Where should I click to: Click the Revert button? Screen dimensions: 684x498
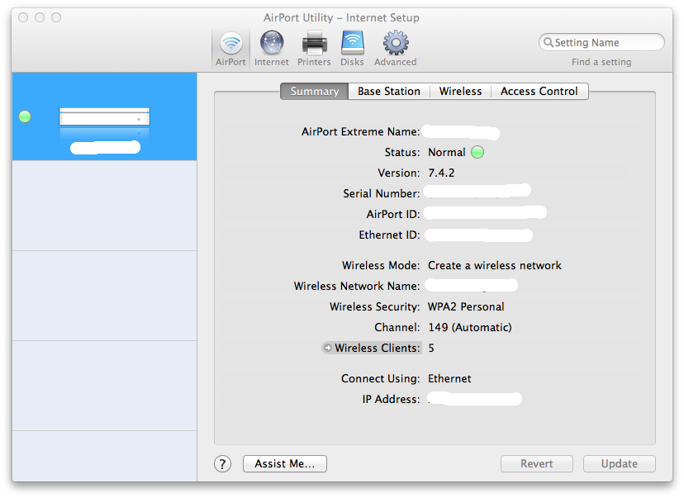point(537,463)
